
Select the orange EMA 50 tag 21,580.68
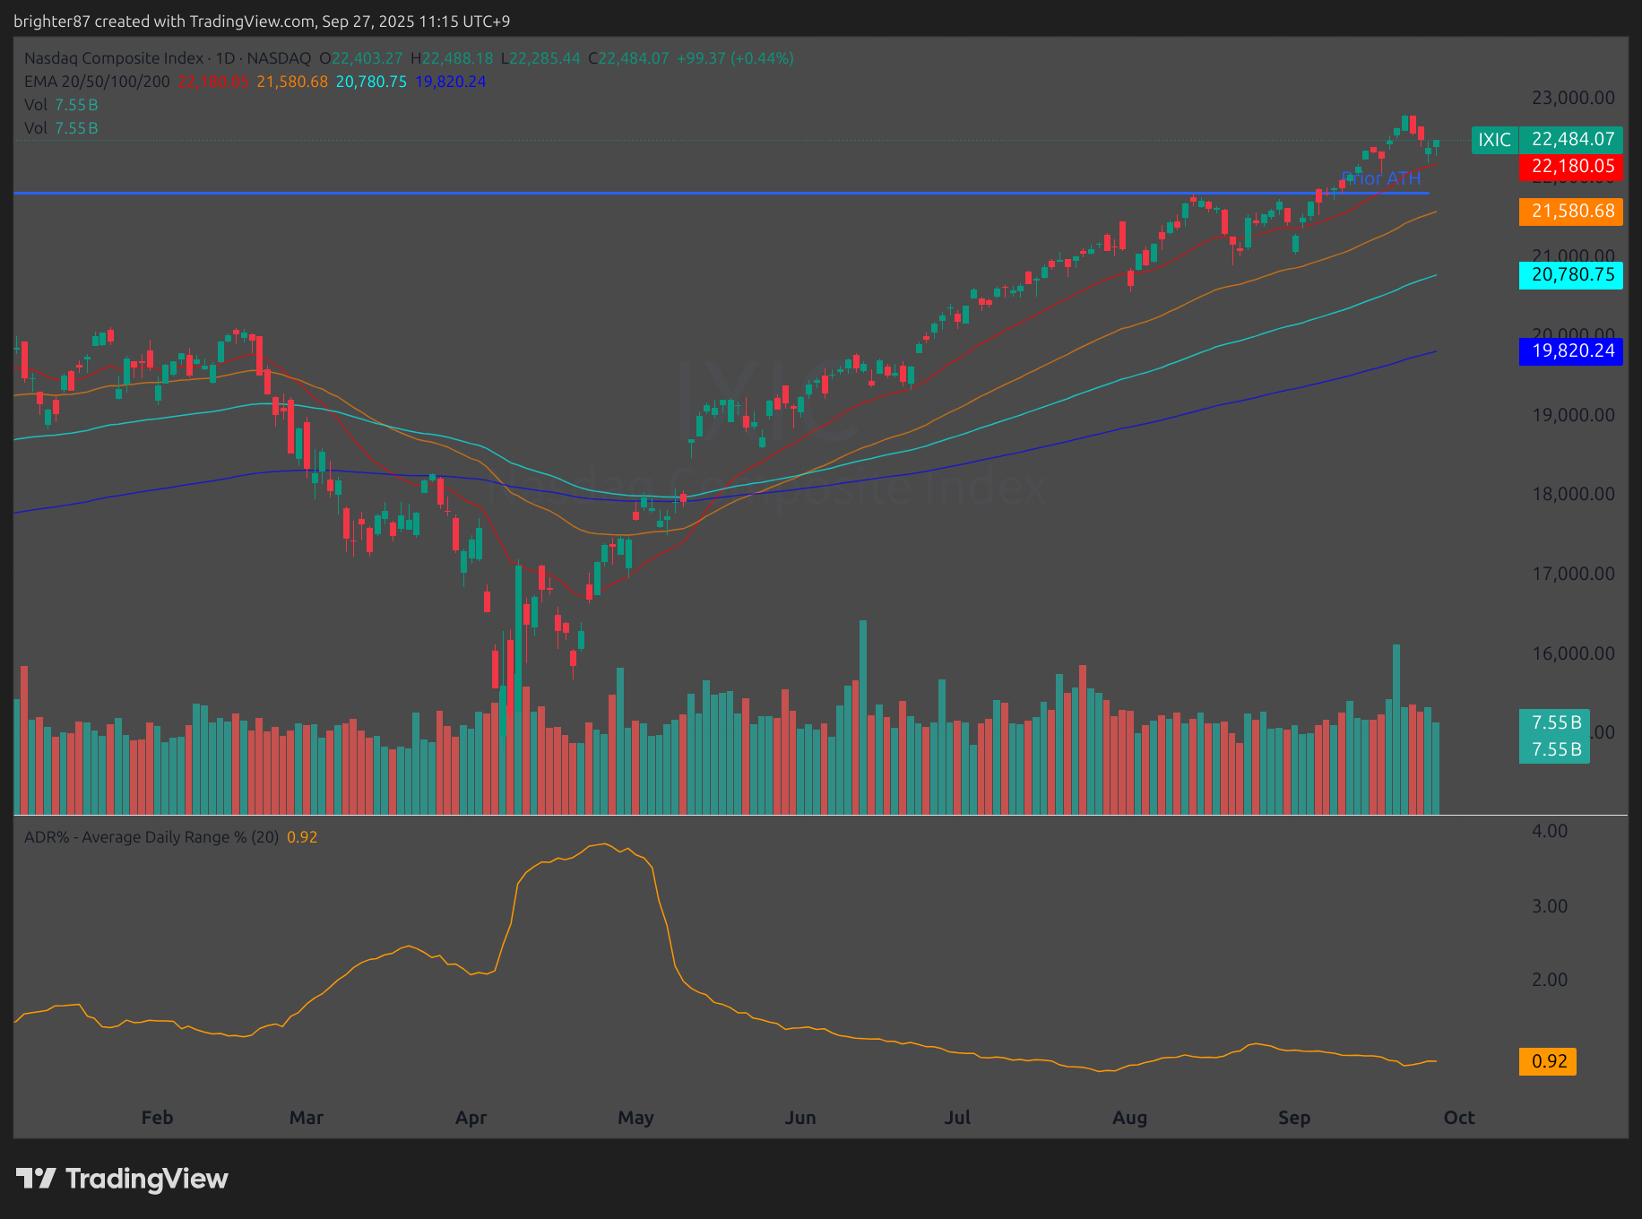click(1571, 212)
